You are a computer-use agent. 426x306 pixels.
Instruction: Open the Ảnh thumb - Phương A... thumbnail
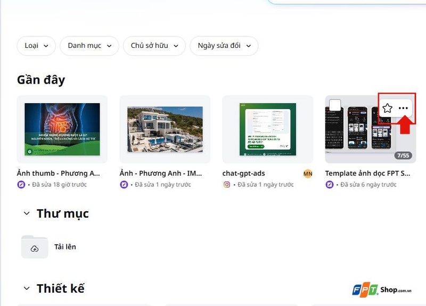tap(62, 129)
